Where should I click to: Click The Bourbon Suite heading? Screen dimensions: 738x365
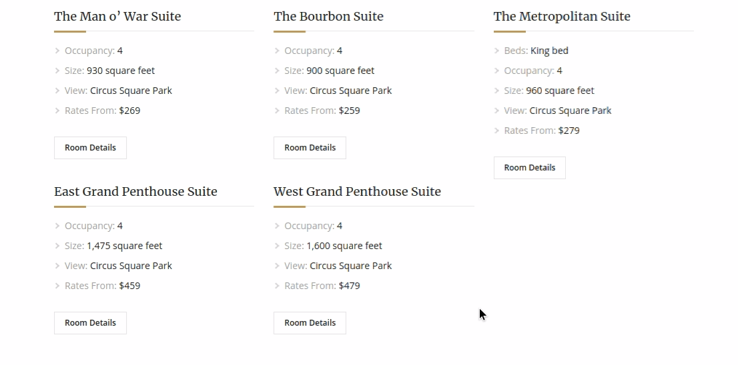coord(328,17)
